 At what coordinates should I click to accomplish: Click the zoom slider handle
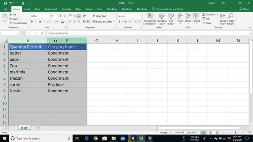(x=235, y=133)
